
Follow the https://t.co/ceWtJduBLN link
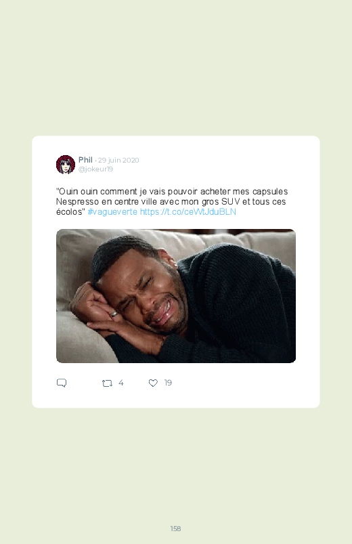188,211
